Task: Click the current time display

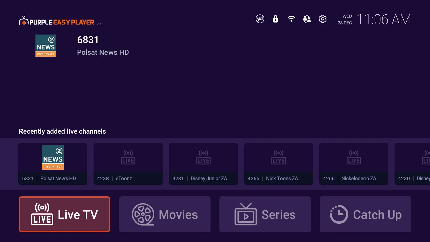Action: pos(384,19)
